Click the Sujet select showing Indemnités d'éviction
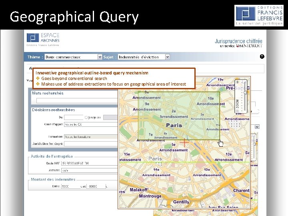This screenshot has width=288, height=216. (144, 57)
